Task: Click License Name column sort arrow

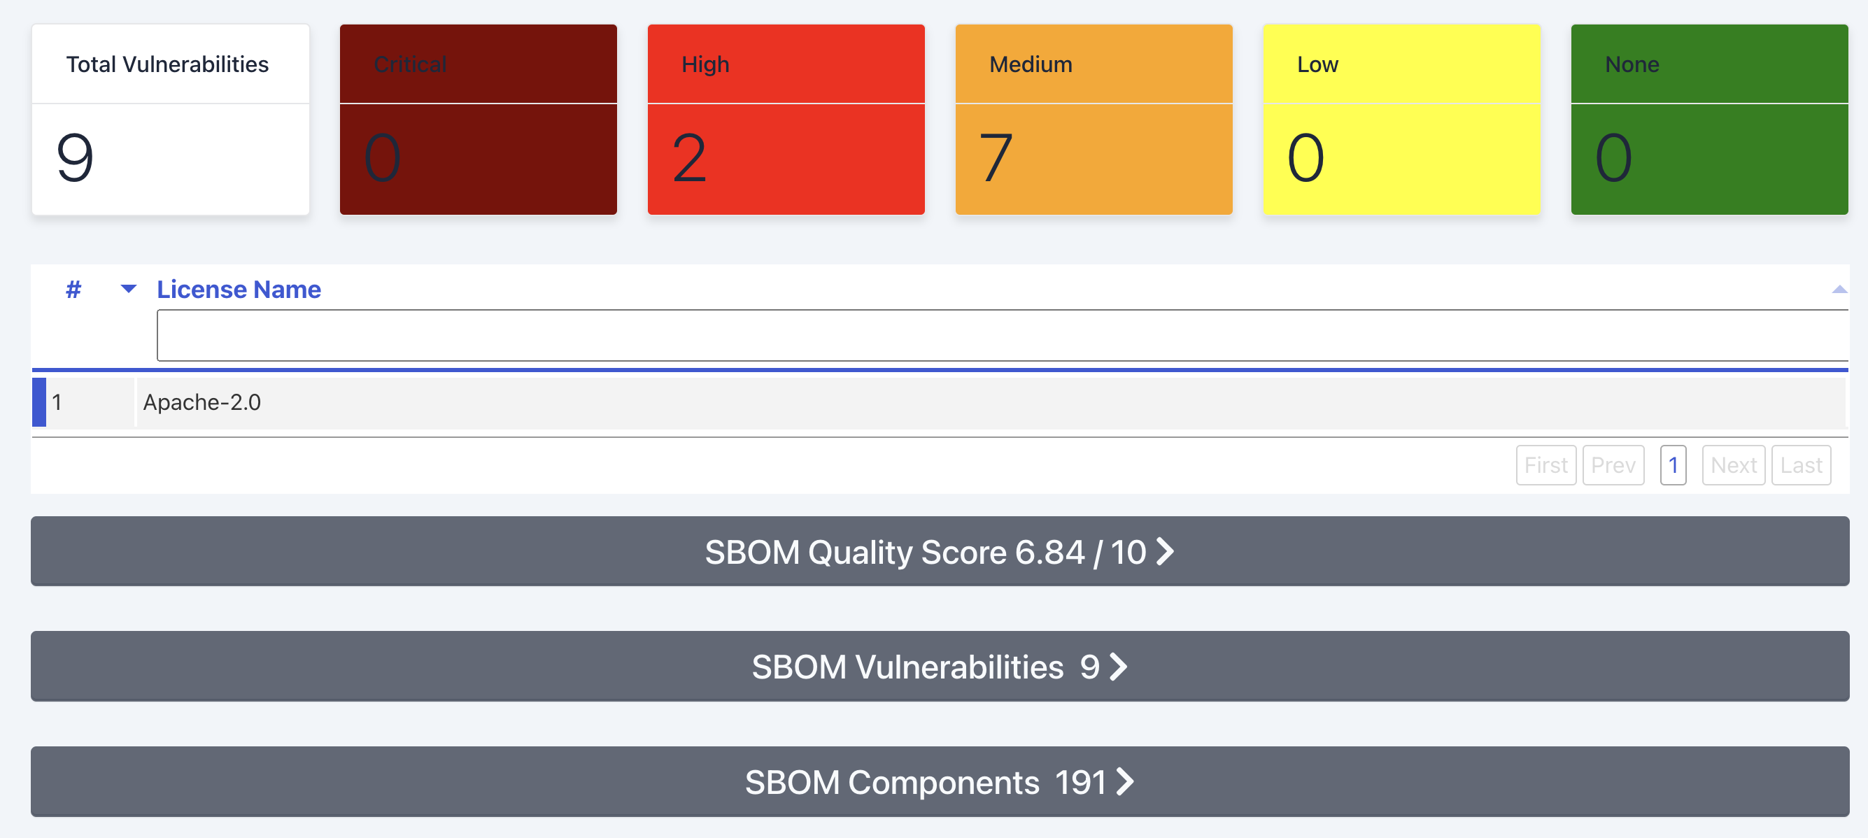Action: 1839,290
